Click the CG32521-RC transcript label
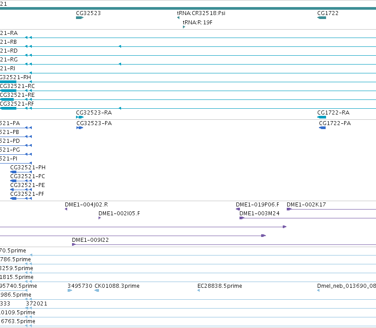Viewport: 376px width, 328px height. 17,86
